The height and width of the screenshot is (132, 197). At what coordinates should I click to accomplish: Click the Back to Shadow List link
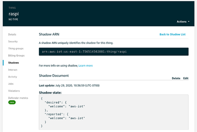point(172,34)
